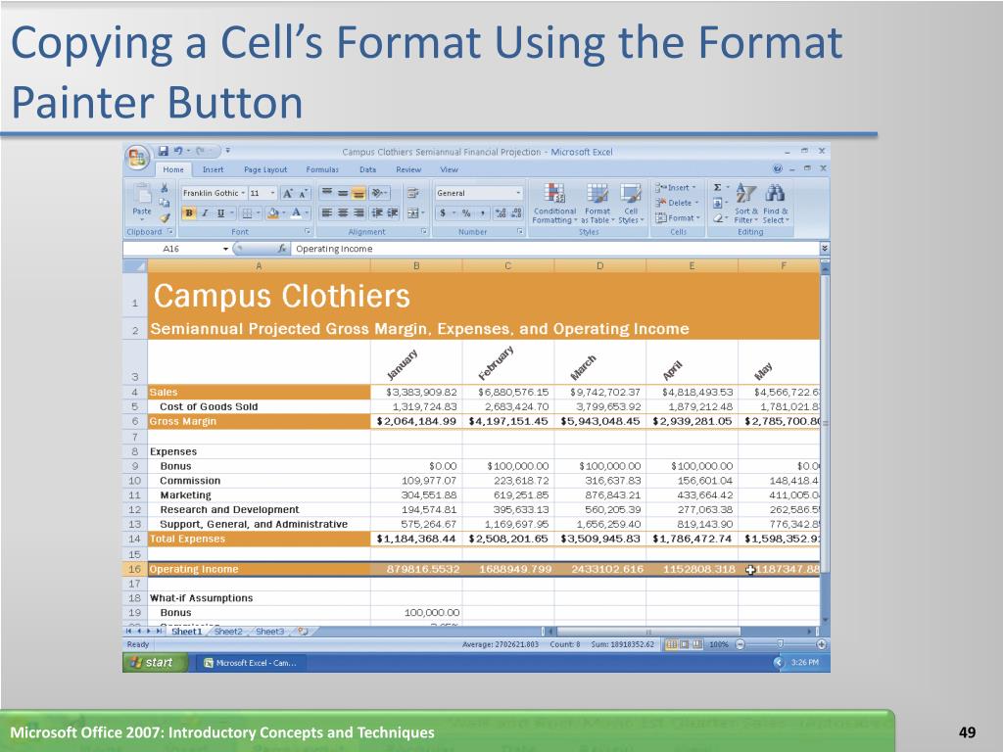Toggle Middle Align

click(343, 193)
